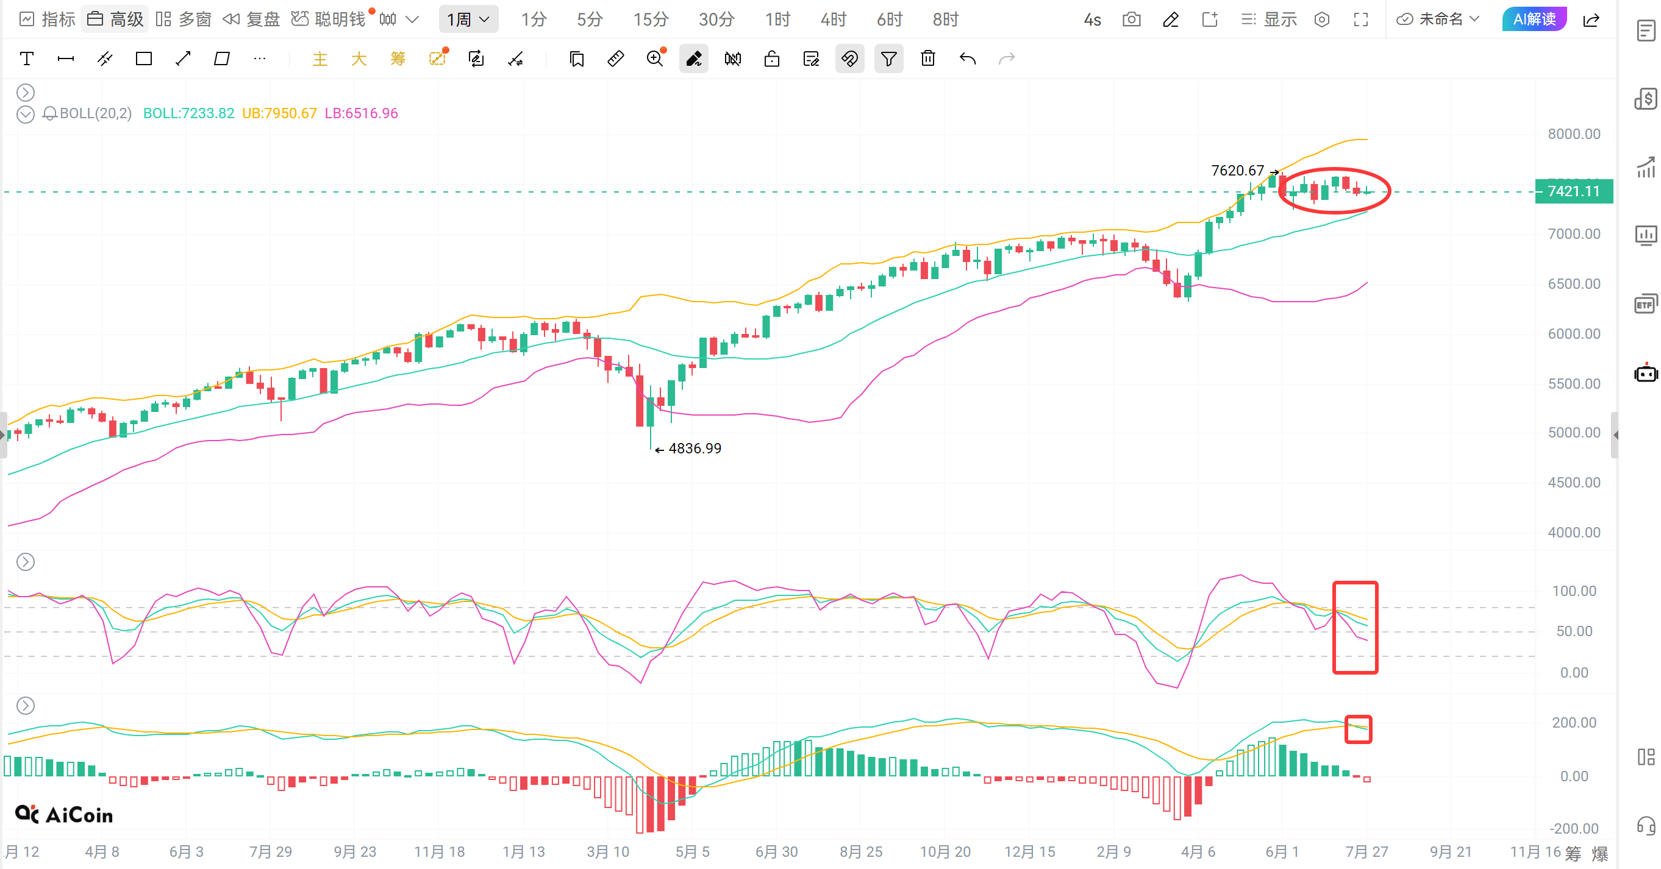The width and height of the screenshot is (1661, 869).
Task: Toggle the lock drawings icon
Action: pos(772,59)
